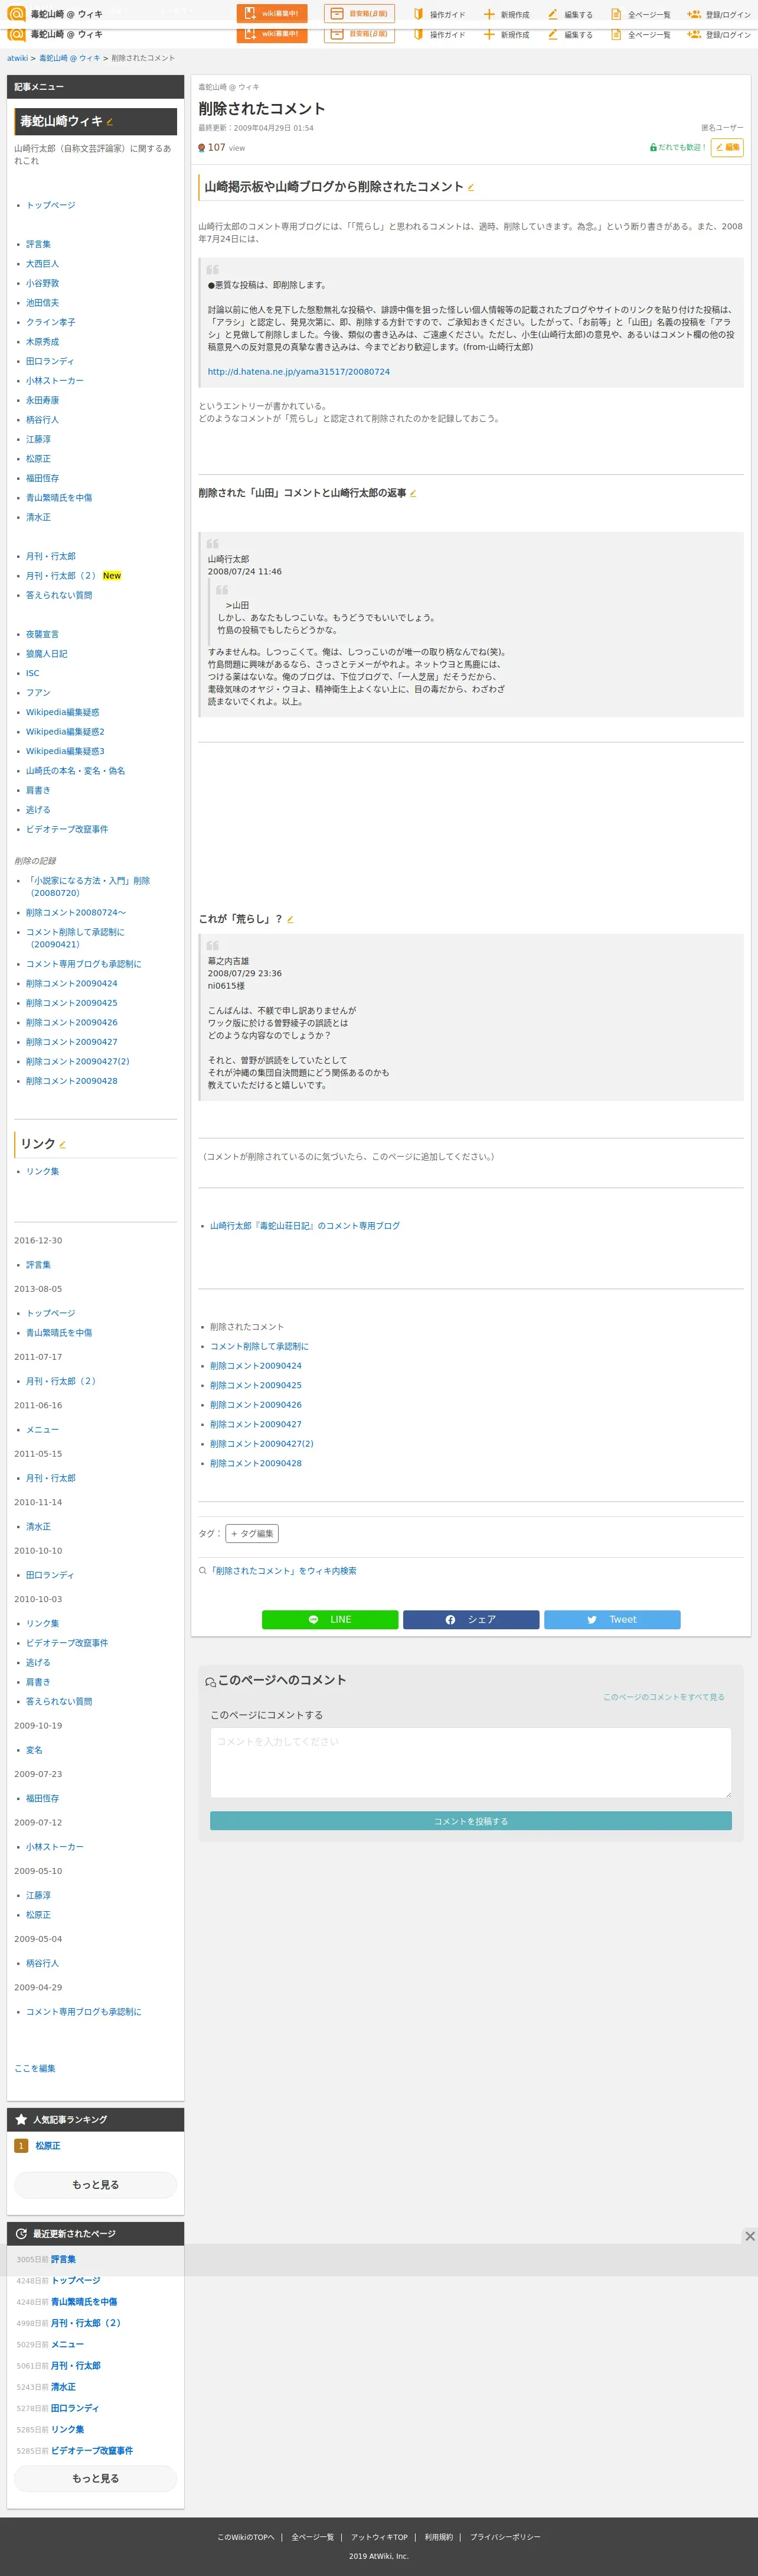Image resolution: width=758 pixels, height=2576 pixels.
Task: Click ここを編集 at sidebar bottom
Action: pos(35,2068)
